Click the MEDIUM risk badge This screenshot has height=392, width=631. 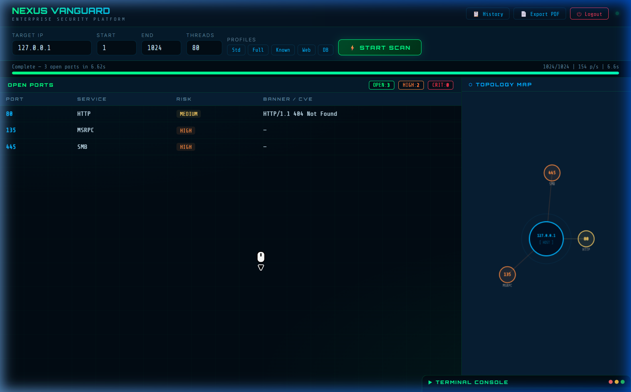pyautogui.click(x=188, y=114)
